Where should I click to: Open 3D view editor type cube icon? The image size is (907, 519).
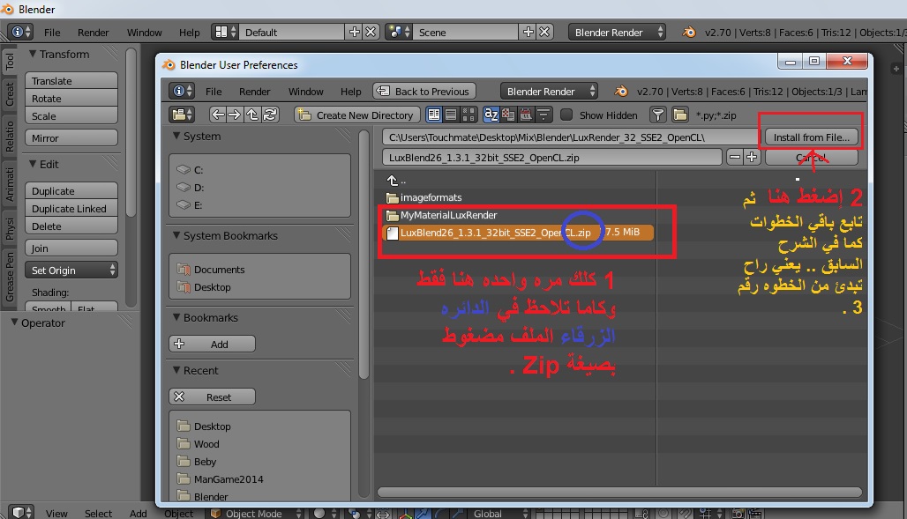[x=21, y=512]
